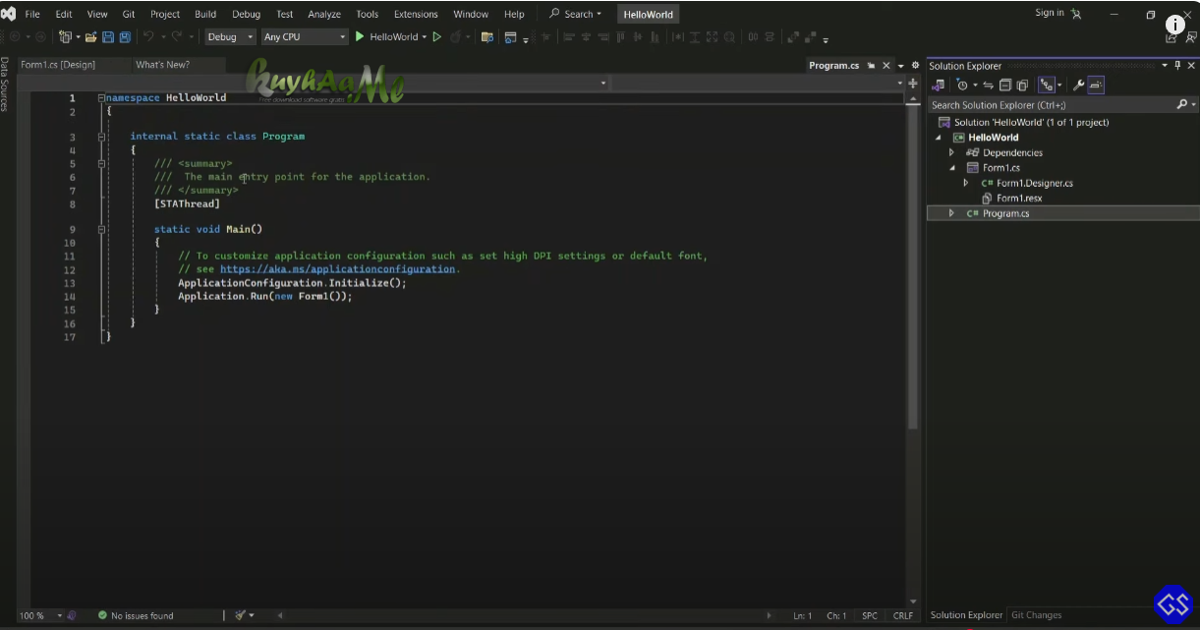Collapse the summary comment block
1200x630 pixels.
tap(102, 163)
